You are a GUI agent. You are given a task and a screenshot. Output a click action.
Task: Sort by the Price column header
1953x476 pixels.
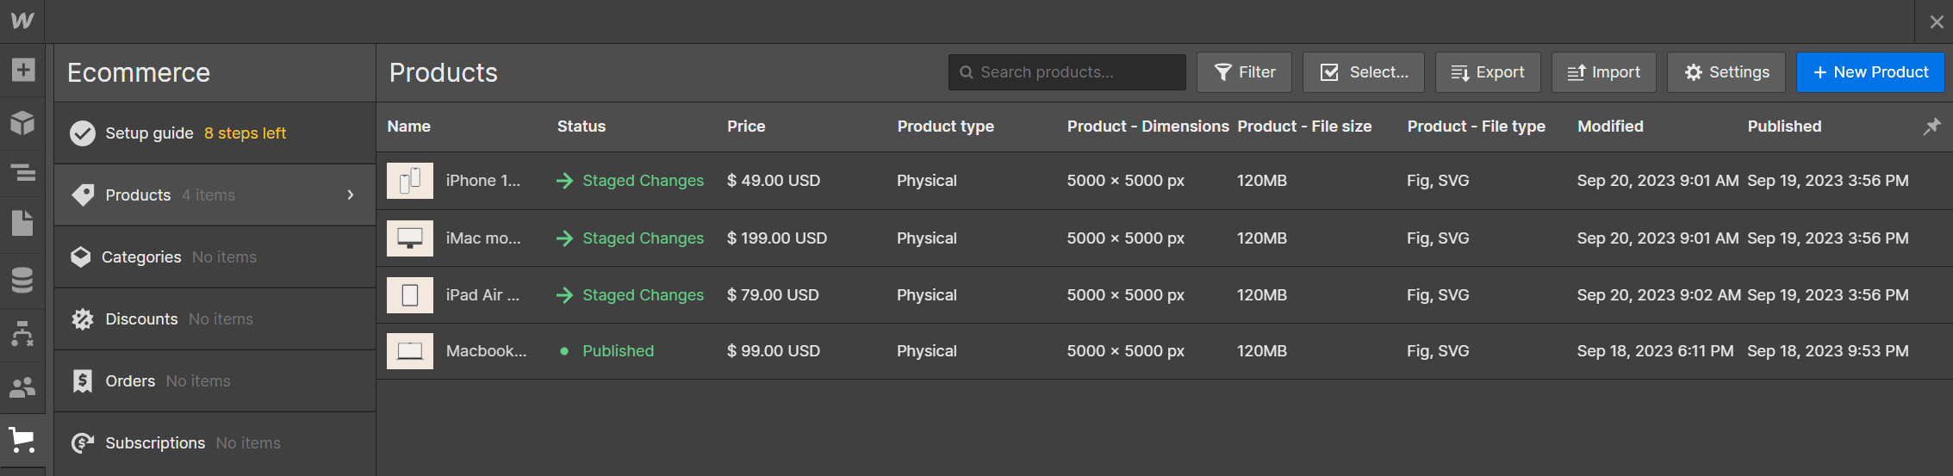click(746, 127)
